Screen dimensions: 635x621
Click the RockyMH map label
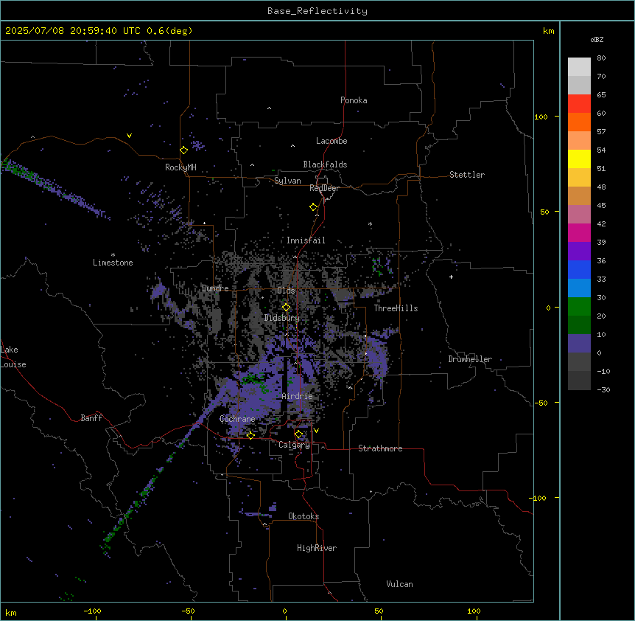[x=180, y=167]
